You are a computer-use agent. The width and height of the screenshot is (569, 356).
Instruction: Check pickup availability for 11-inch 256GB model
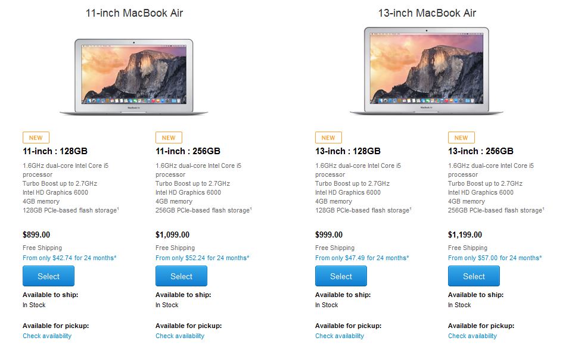180,336
